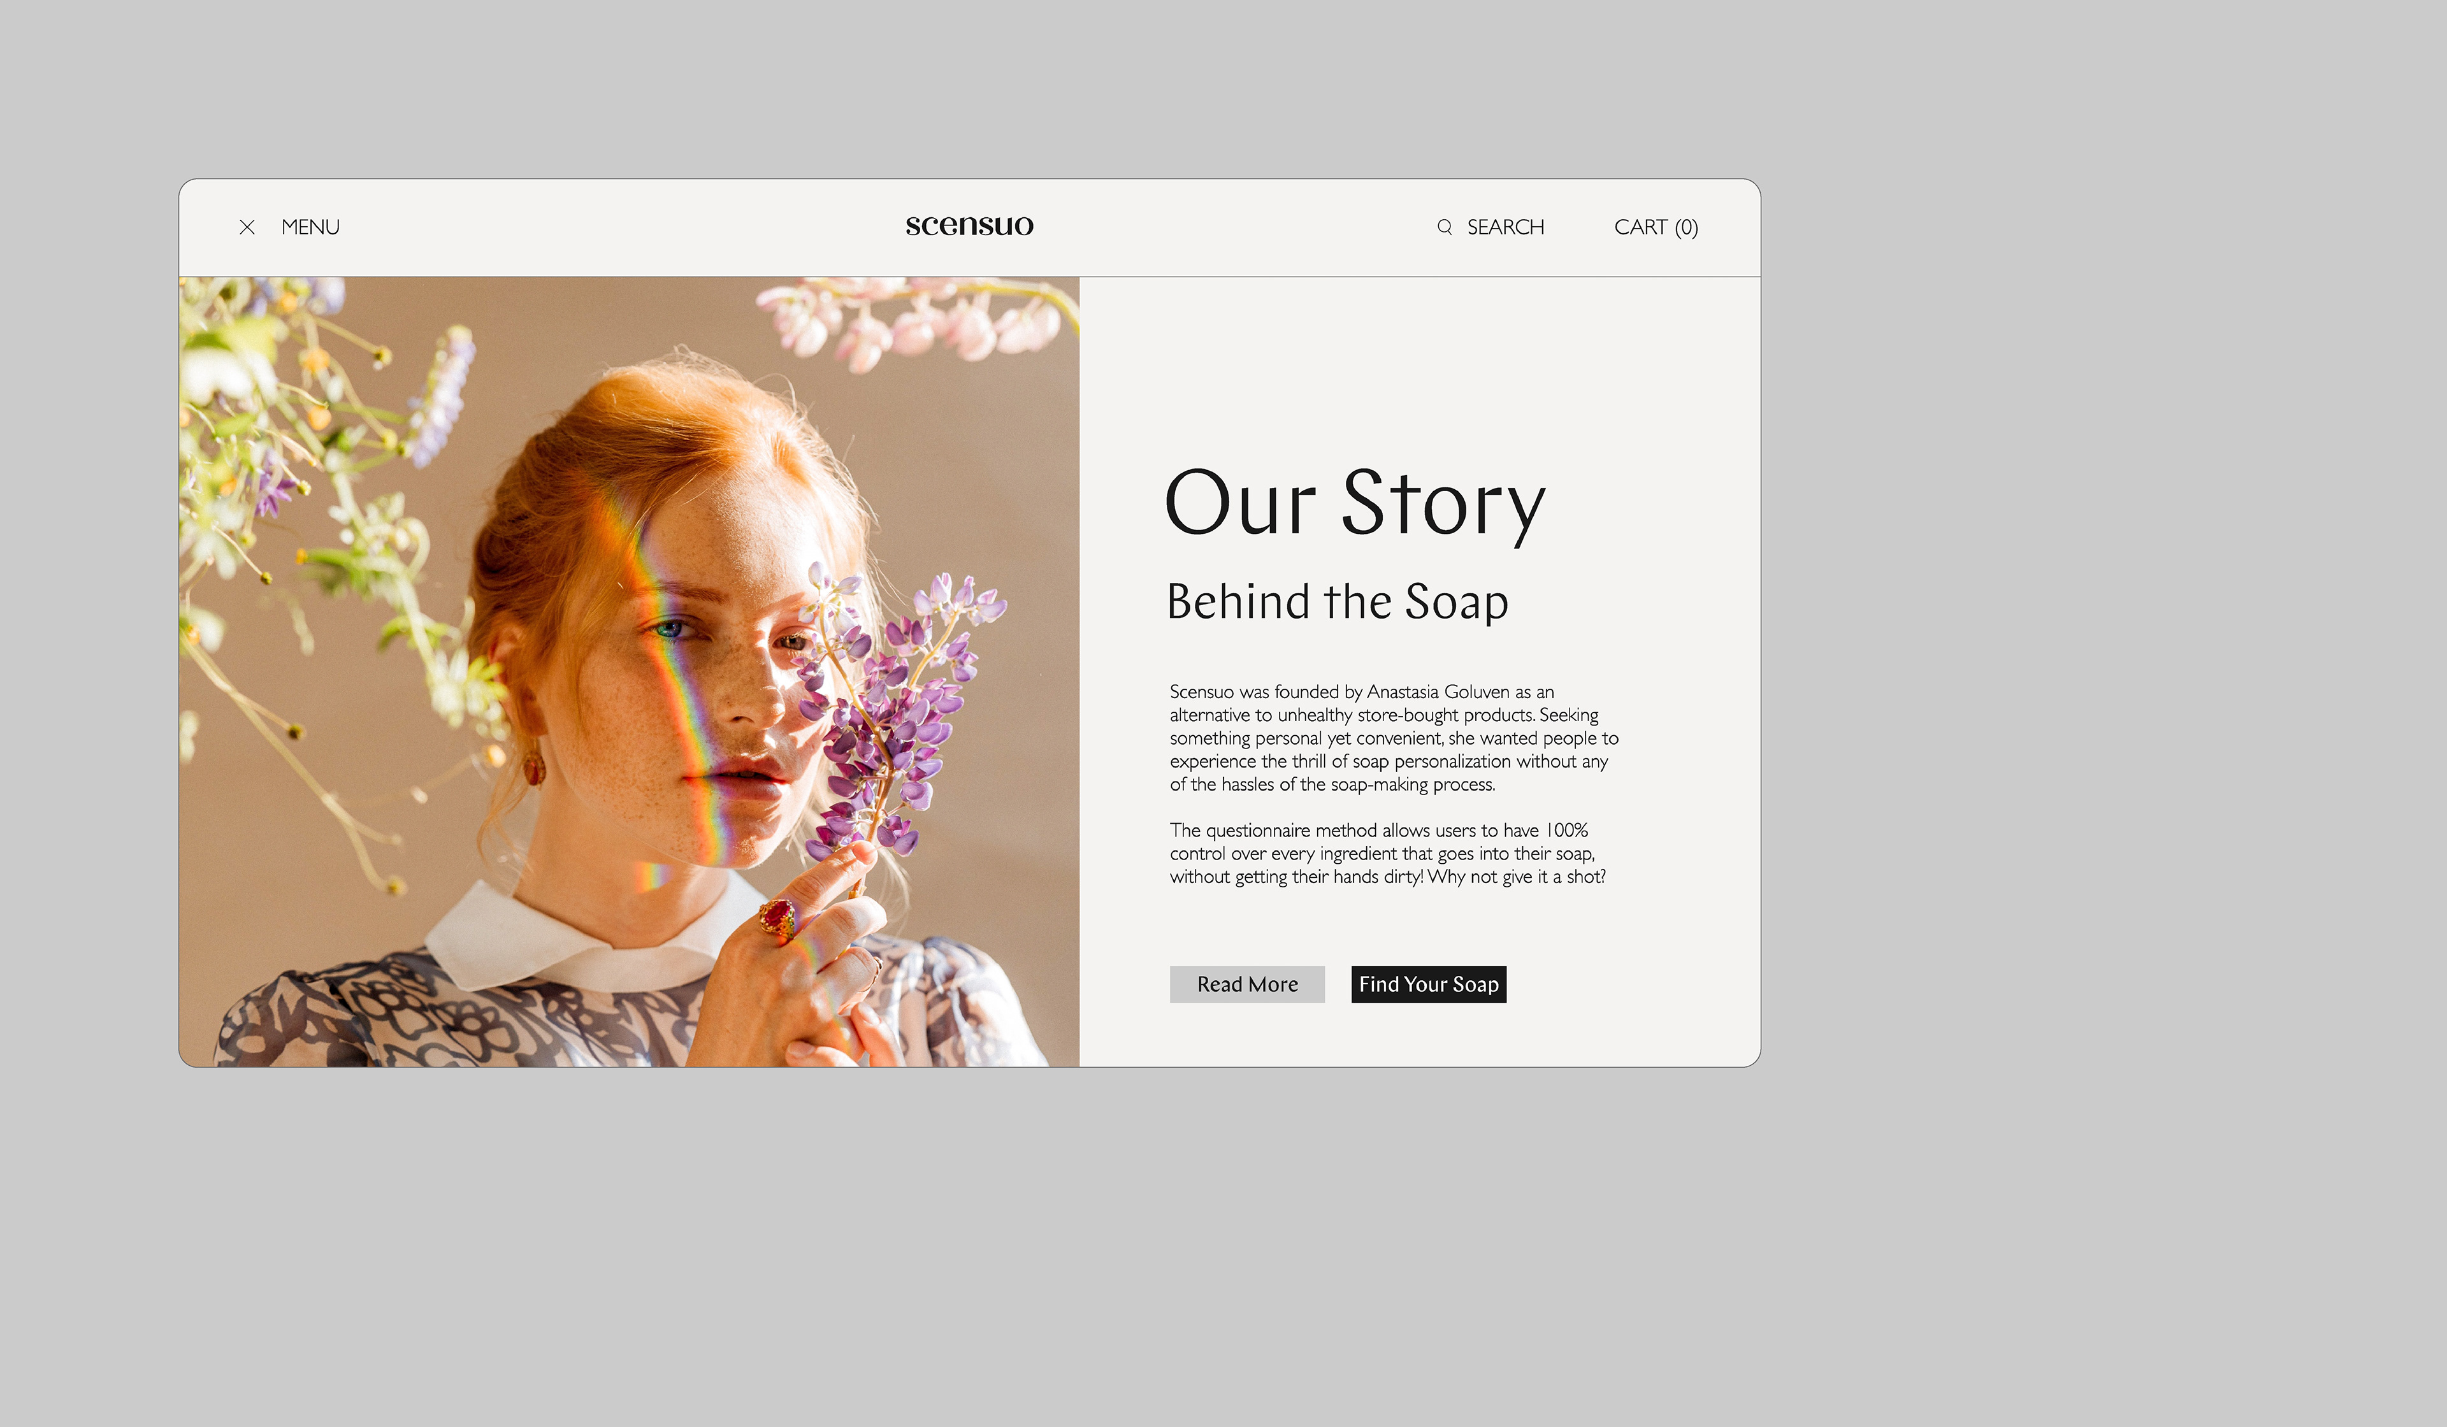2447x1427 pixels.
Task: Open CART (0) in the header
Action: point(1656,227)
